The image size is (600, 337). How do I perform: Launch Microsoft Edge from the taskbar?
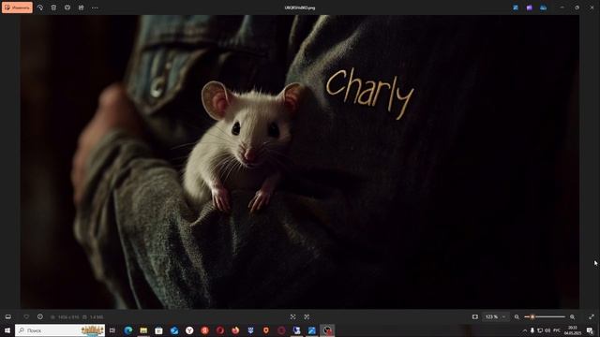click(x=128, y=330)
